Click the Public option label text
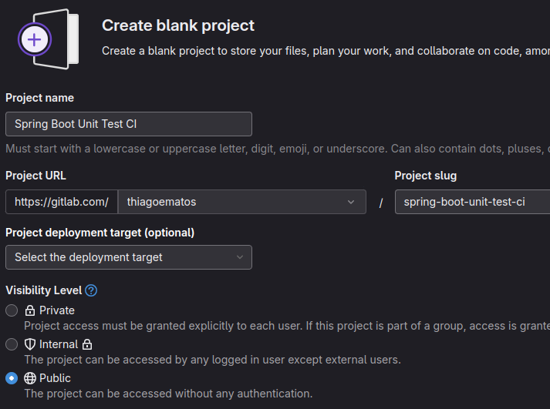The height and width of the screenshot is (409, 550). 55,378
